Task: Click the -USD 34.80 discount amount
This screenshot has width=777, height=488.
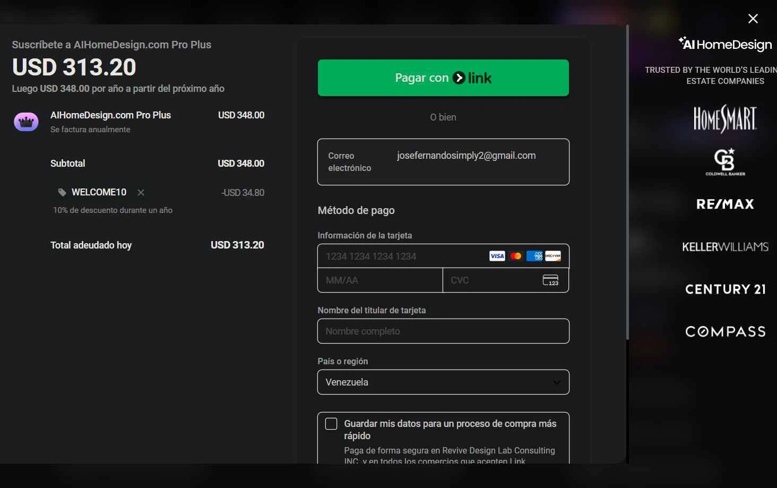Action: pos(243,192)
